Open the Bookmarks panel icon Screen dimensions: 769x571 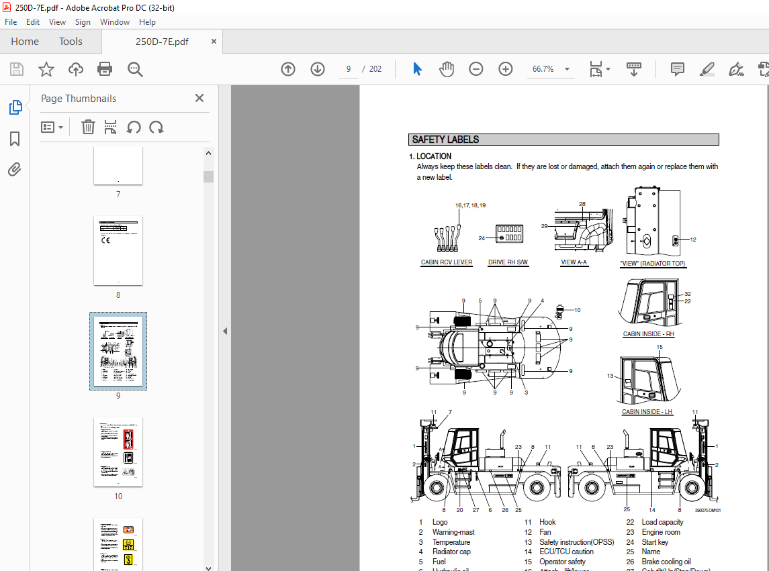pos(15,139)
